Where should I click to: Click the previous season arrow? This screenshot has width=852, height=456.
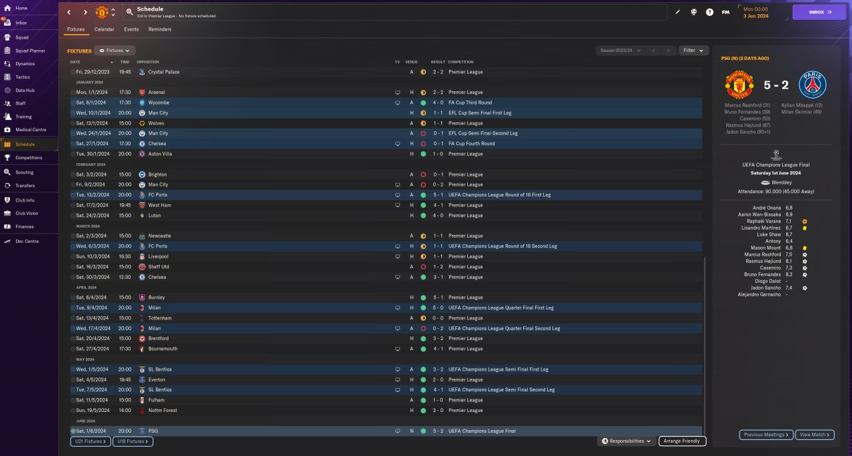654,51
